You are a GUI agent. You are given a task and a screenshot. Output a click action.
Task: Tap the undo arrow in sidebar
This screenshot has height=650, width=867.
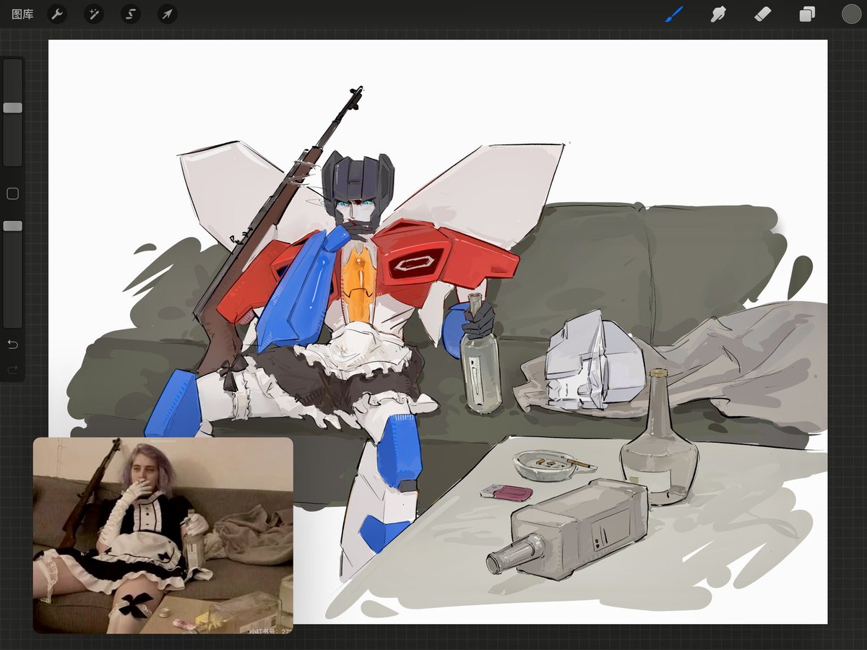click(x=12, y=344)
